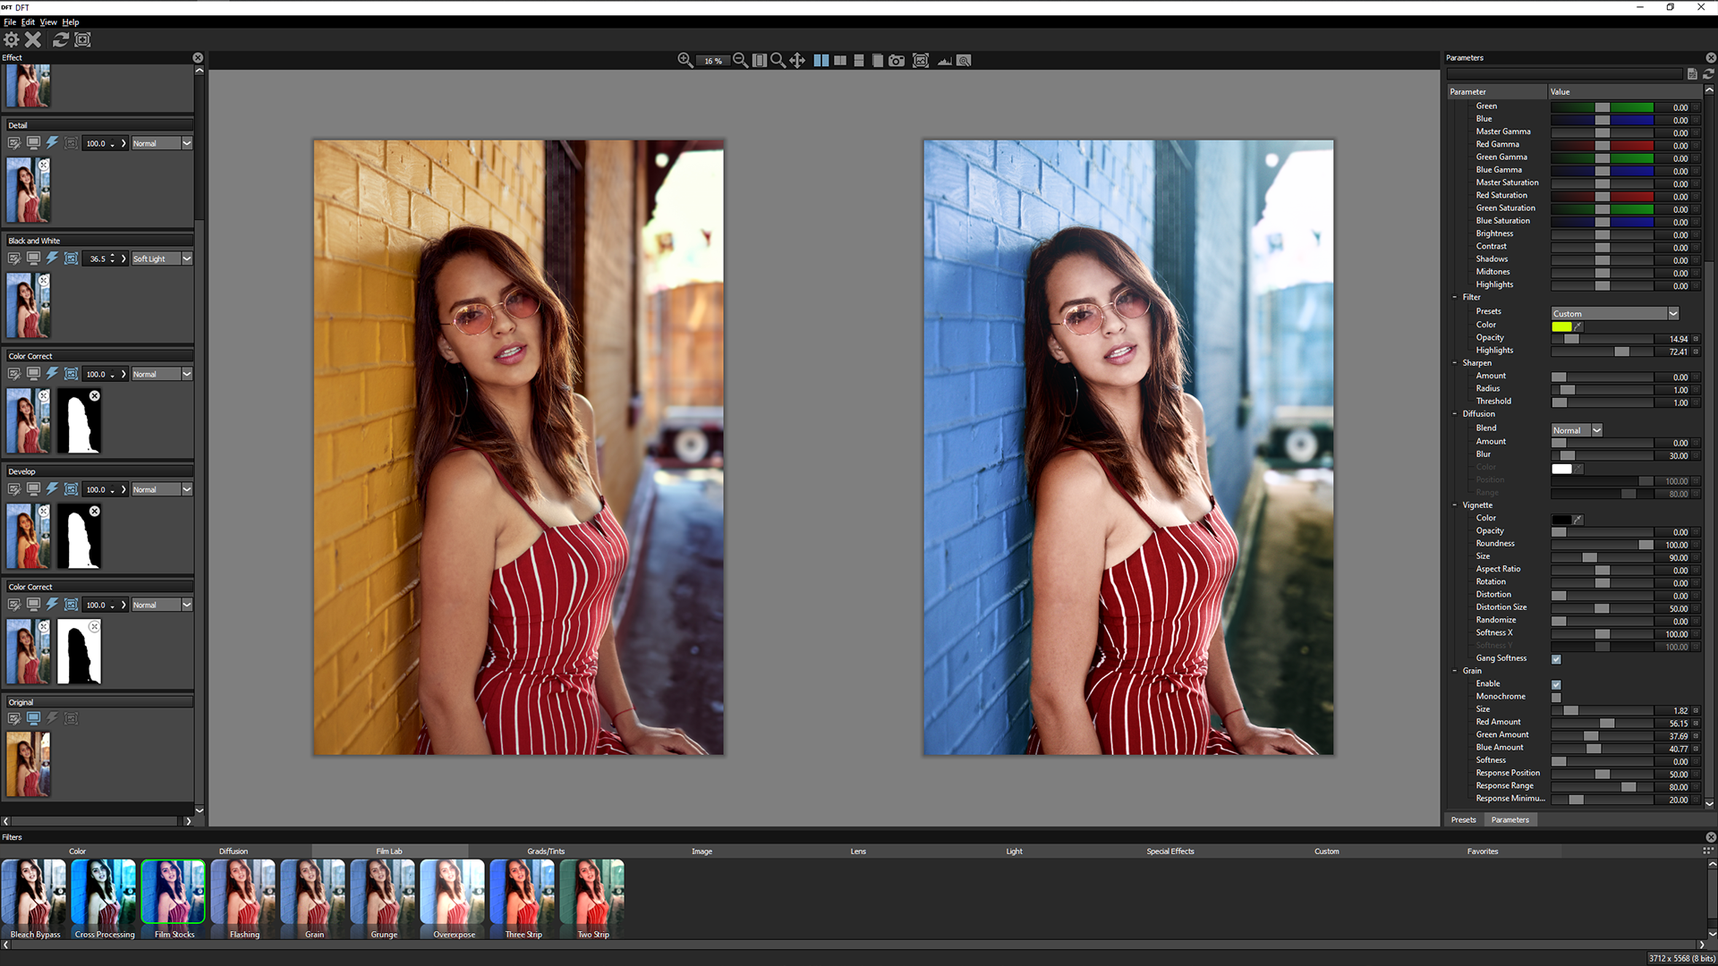
Task: Enable Gang Softness checkbox
Action: 1556,659
